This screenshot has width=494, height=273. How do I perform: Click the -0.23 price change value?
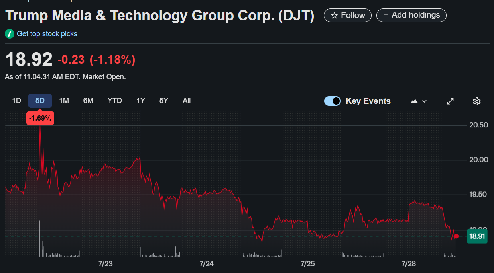[x=71, y=60]
